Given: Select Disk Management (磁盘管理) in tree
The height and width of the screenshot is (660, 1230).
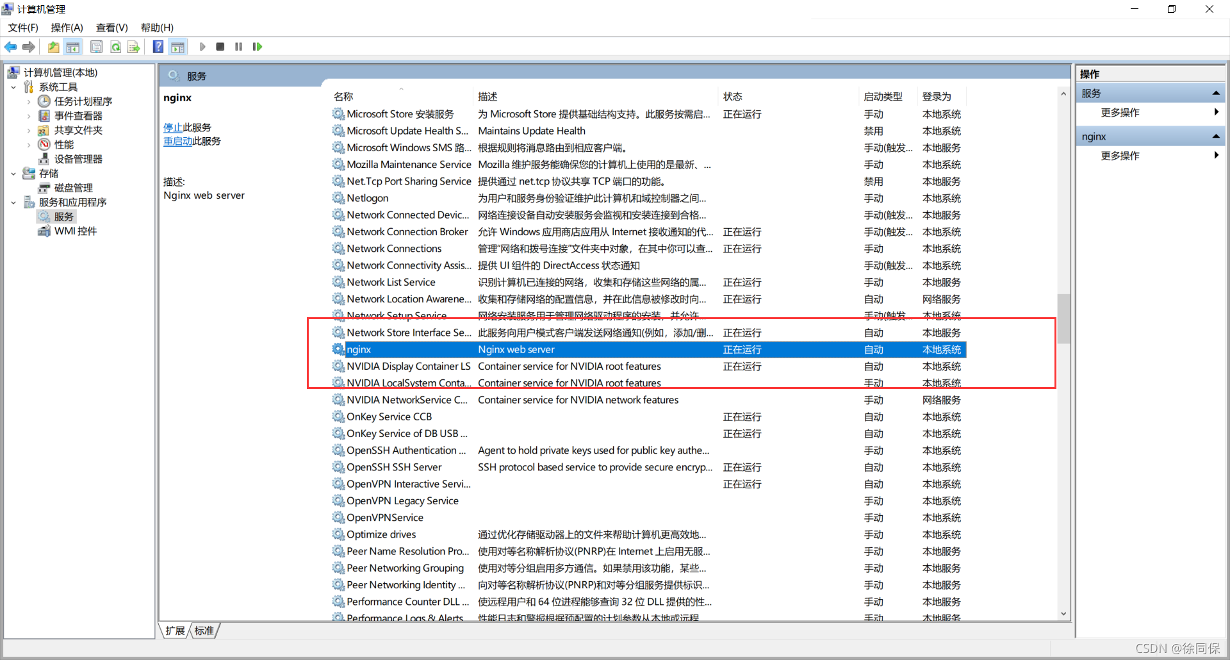Looking at the screenshot, I should tap(73, 188).
